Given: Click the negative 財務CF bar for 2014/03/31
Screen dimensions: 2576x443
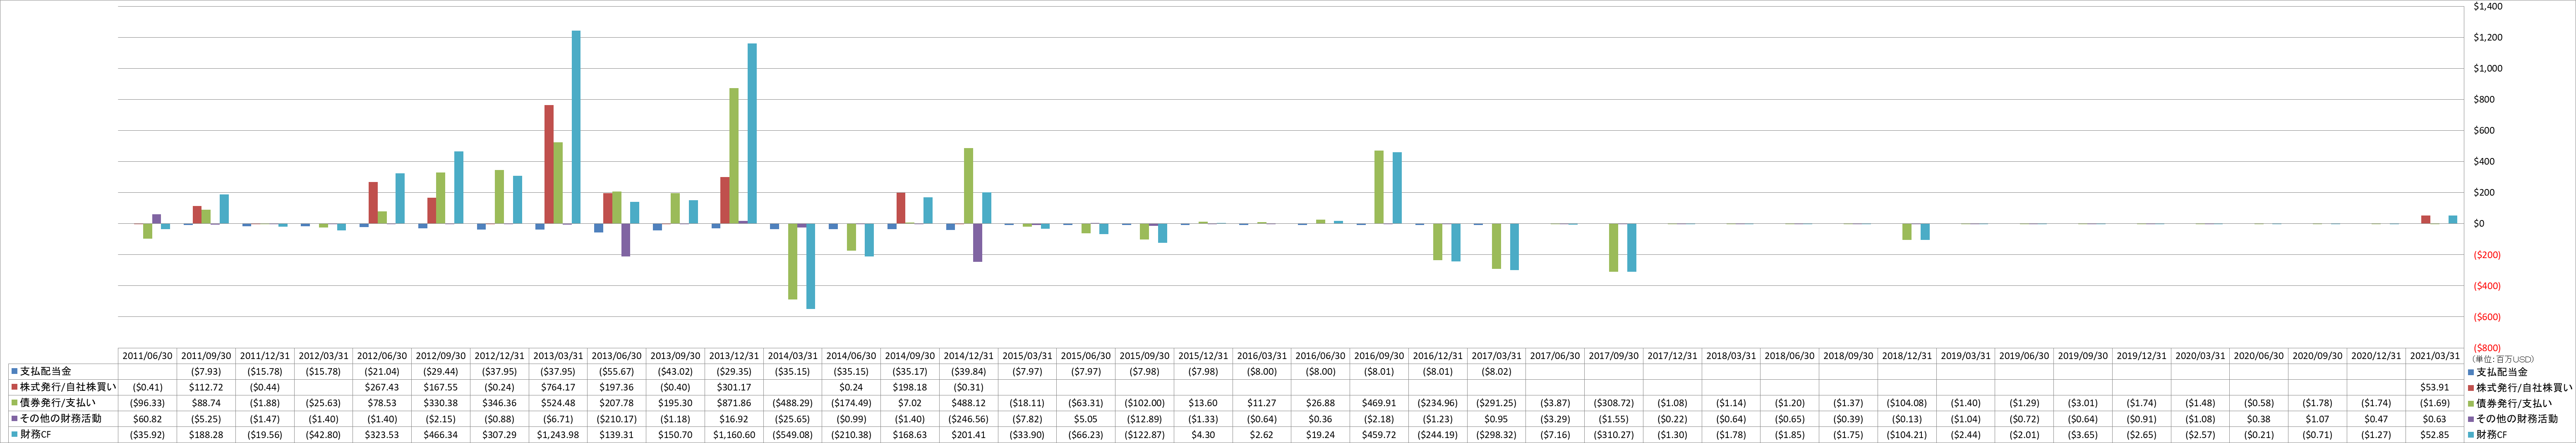Looking at the screenshot, I should click(x=810, y=266).
